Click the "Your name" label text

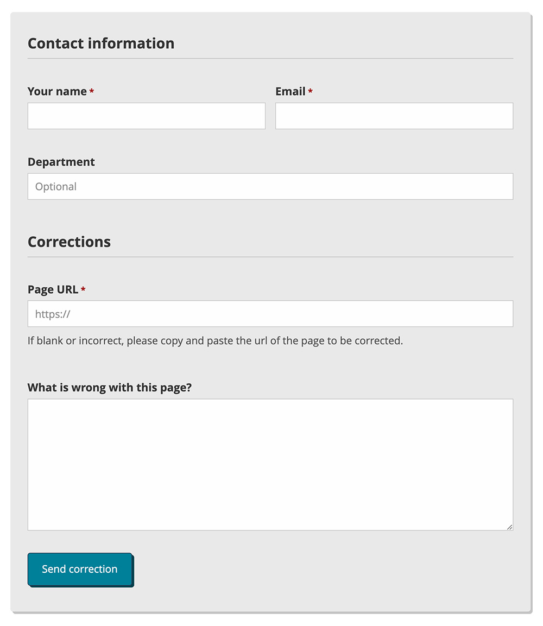click(57, 92)
